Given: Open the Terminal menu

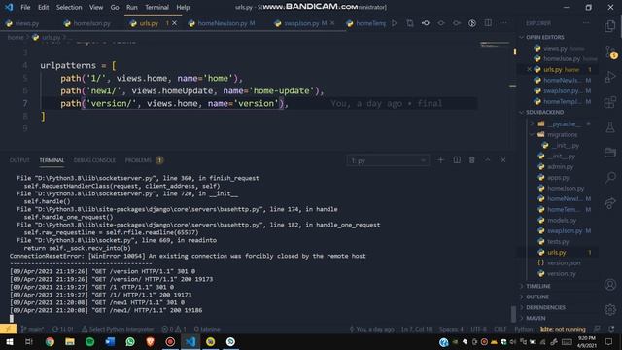Looking at the screenshot, I should tap(156, 7).
